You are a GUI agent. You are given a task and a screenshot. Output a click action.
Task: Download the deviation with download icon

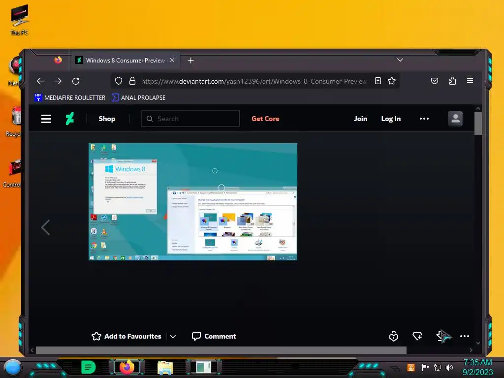pos(441,336)
